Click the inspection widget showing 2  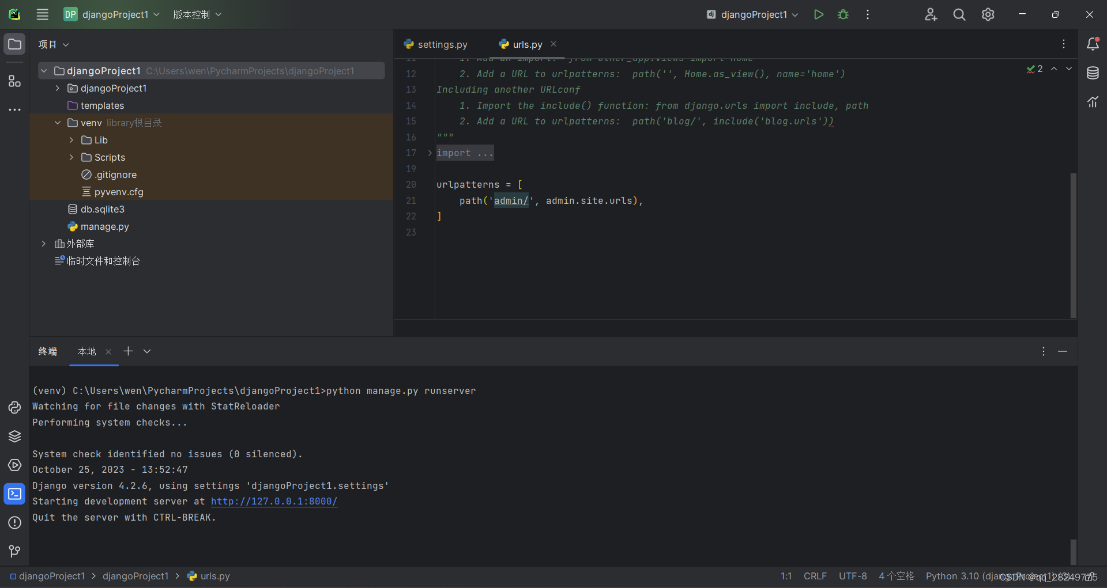(x=1034, y=69)
